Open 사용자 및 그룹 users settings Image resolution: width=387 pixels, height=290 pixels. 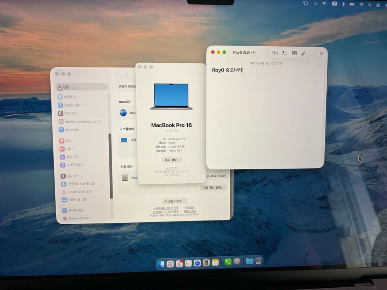74,199
